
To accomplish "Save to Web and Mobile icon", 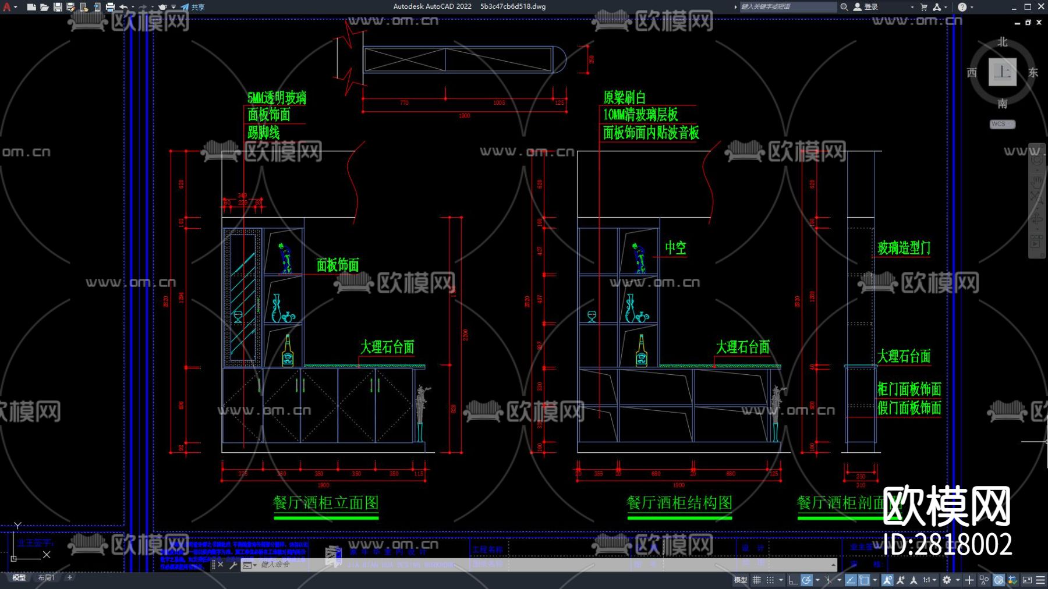I will [97, 7].
